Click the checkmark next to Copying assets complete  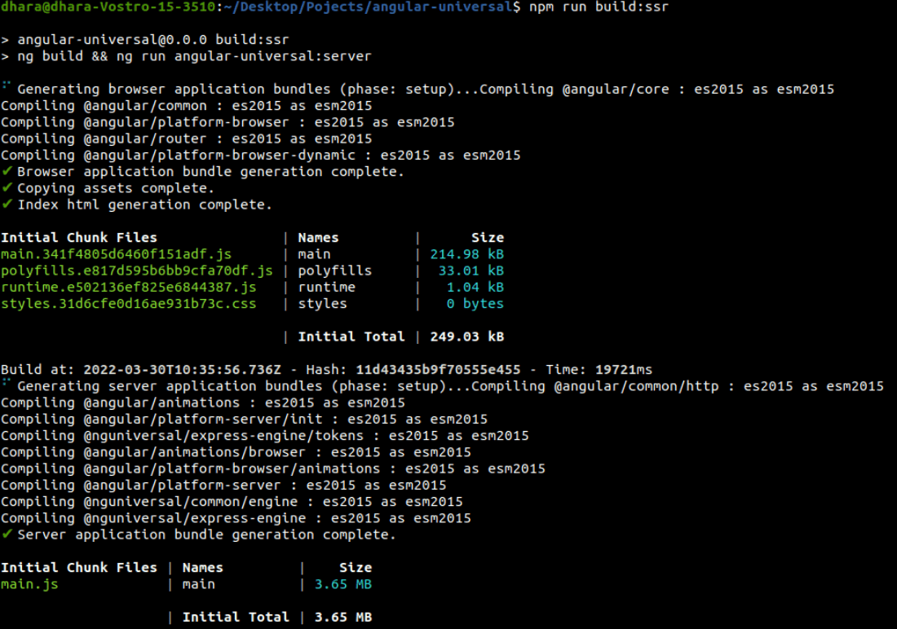point(7,187)
